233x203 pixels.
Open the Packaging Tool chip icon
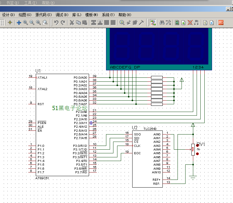(135, 23)
